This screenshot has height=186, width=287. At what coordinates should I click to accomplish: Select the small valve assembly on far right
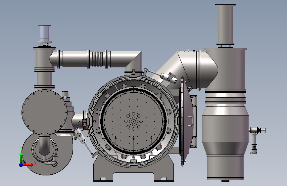coord(257,140)
